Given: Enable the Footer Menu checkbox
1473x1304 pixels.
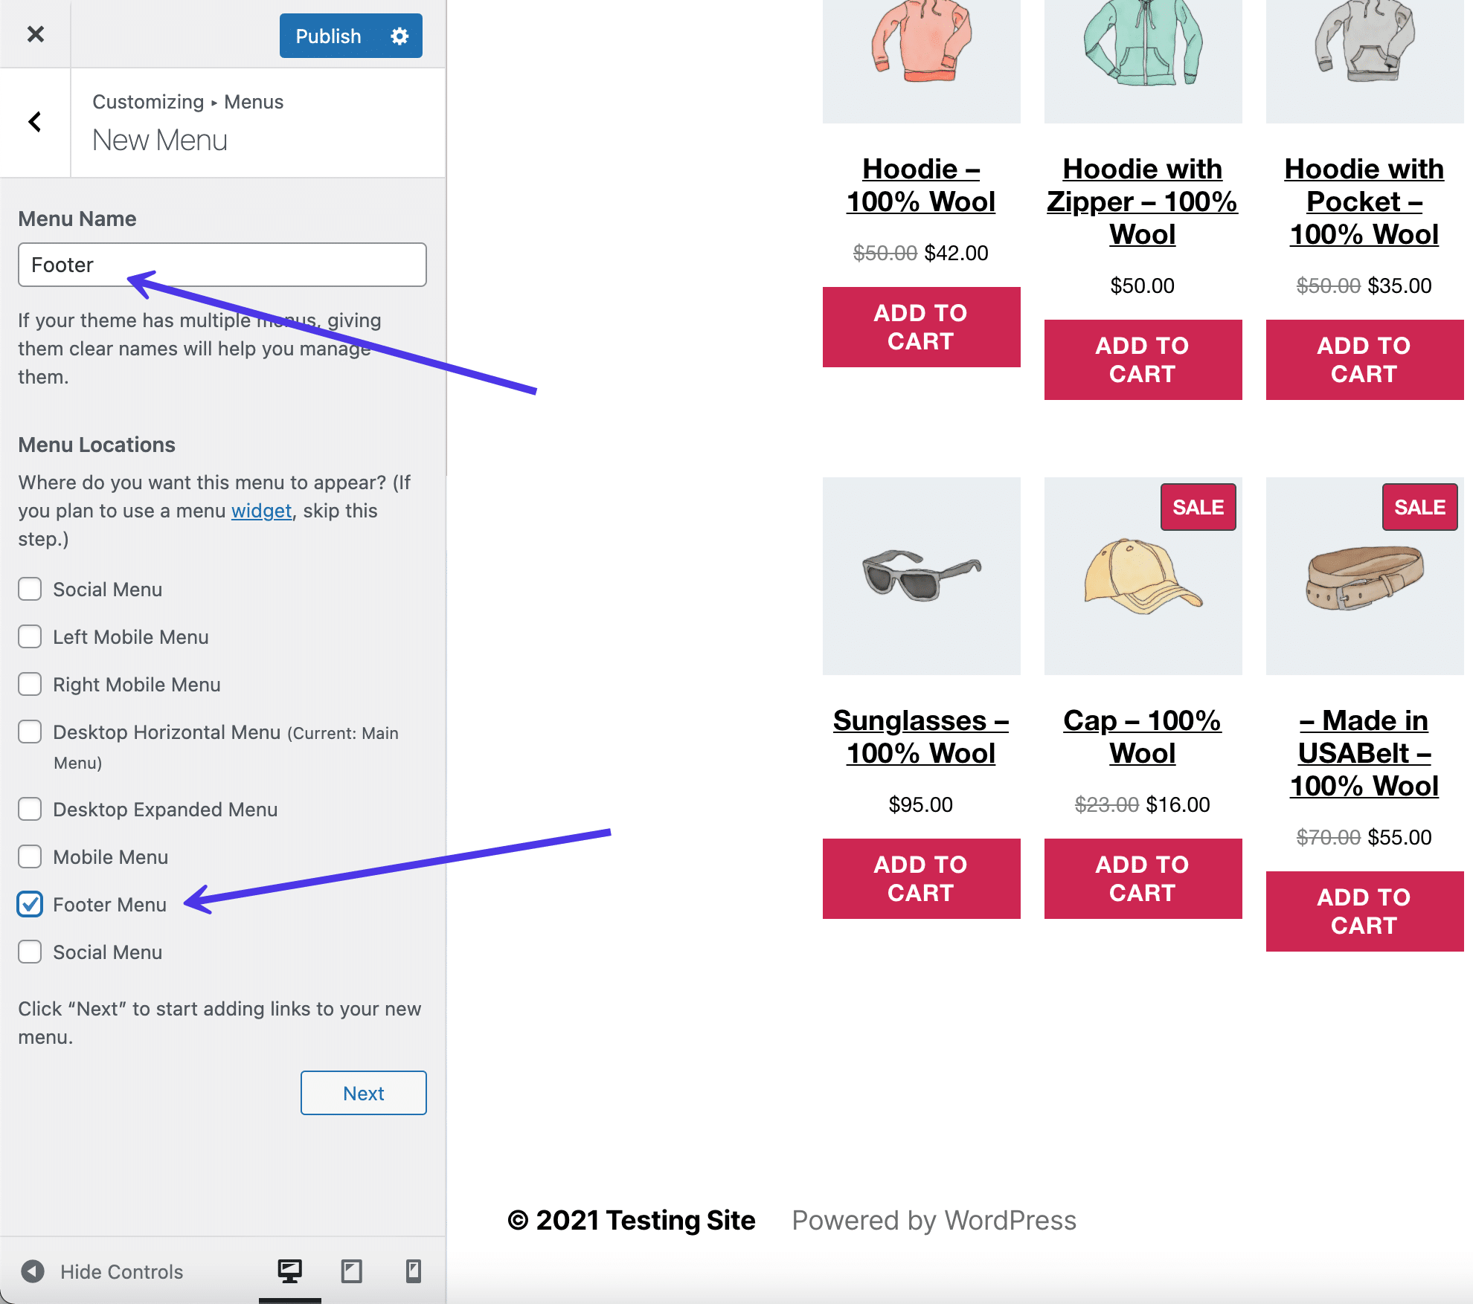Looking at the screenshot, I should [x=31, y=904].
